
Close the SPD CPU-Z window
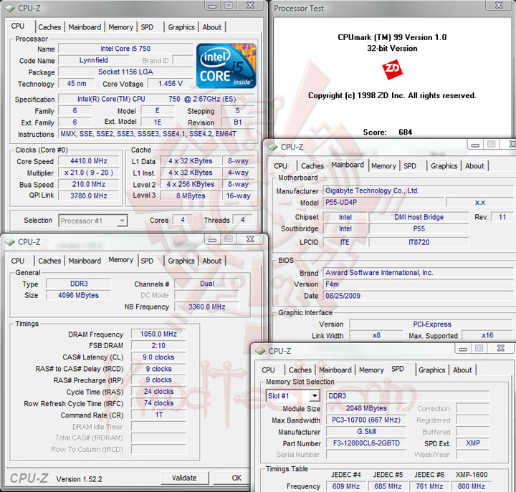coord(501,349)
